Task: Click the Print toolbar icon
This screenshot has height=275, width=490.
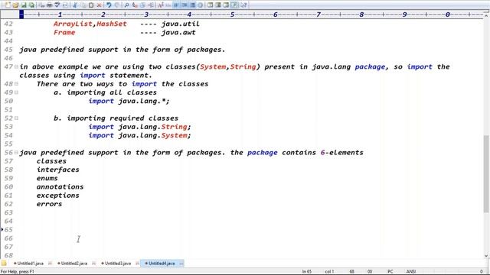Action: coord(49,5)
